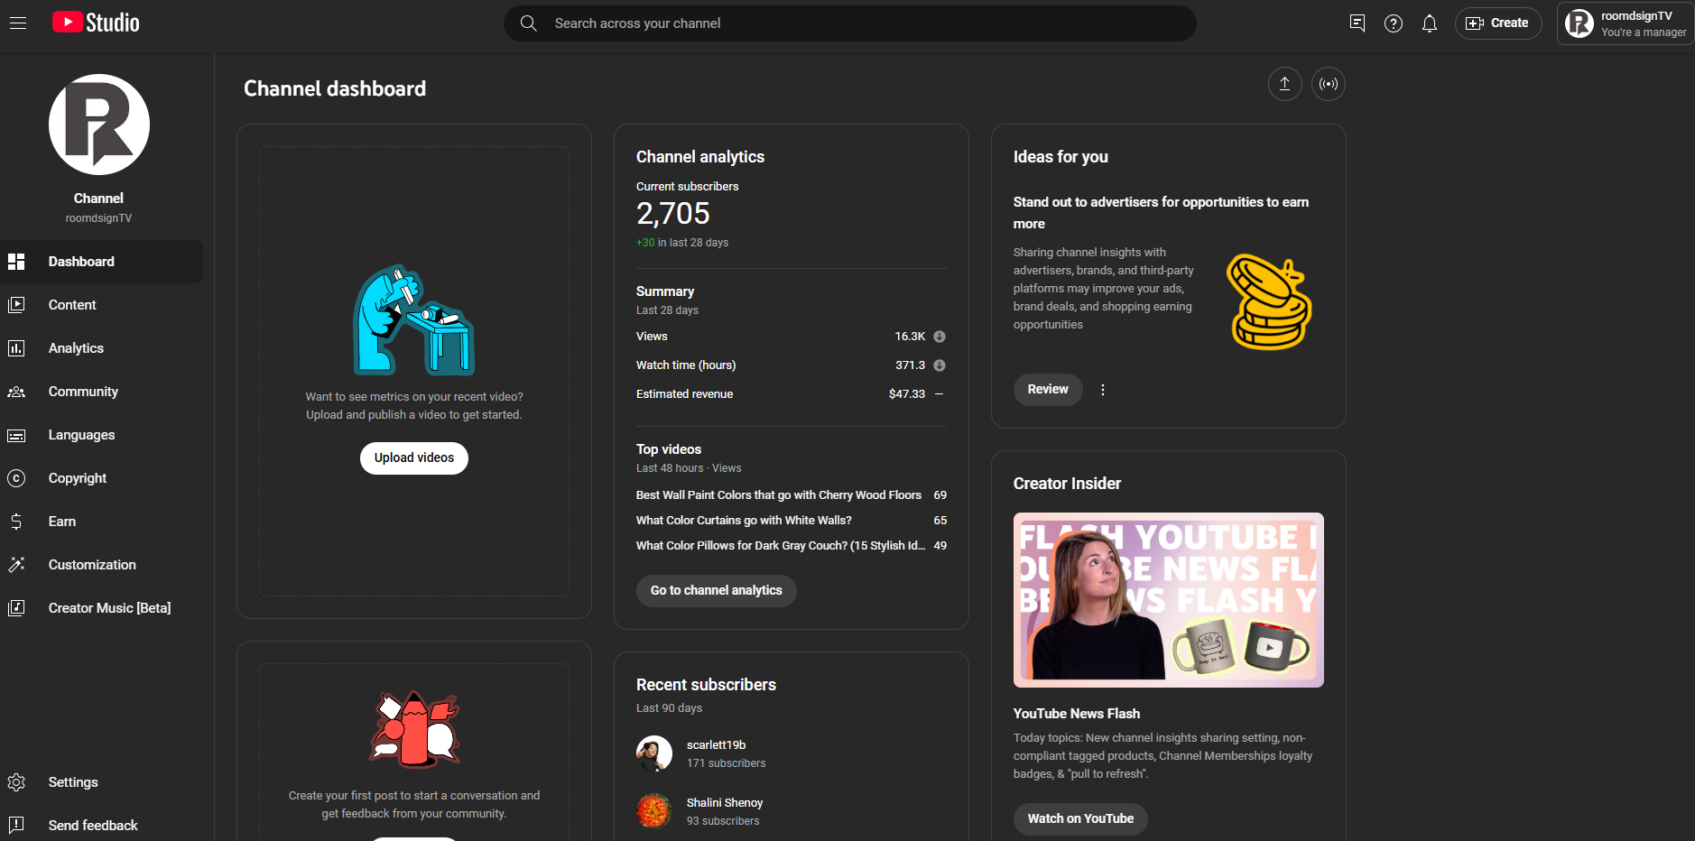Open the Help question mark icon
Image resolution: width=1695 pixels, height=841 pixels.
[1394, 23]
